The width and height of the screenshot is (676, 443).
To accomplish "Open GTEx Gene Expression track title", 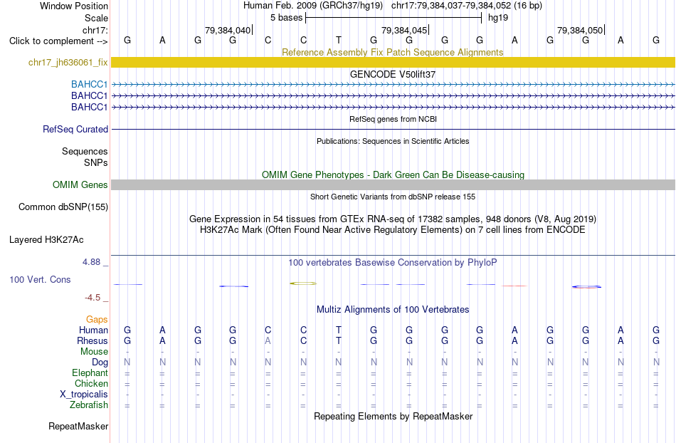I will [393, 219].
